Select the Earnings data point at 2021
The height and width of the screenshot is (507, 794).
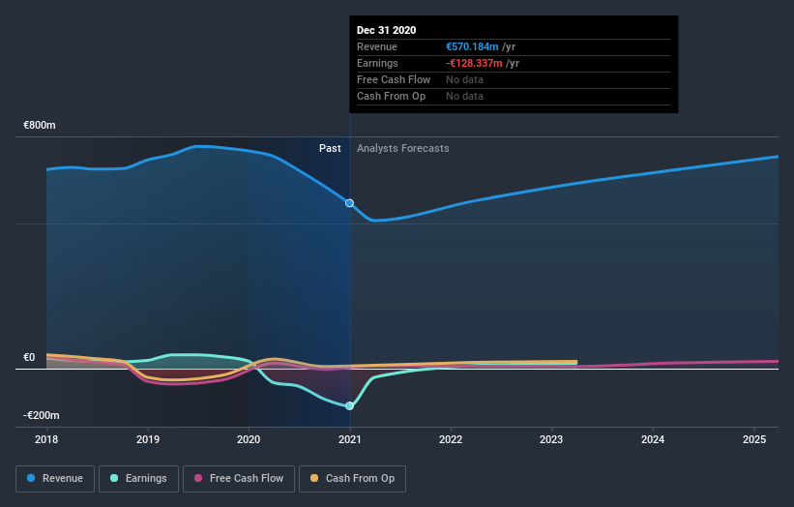[x=349, y=405]
